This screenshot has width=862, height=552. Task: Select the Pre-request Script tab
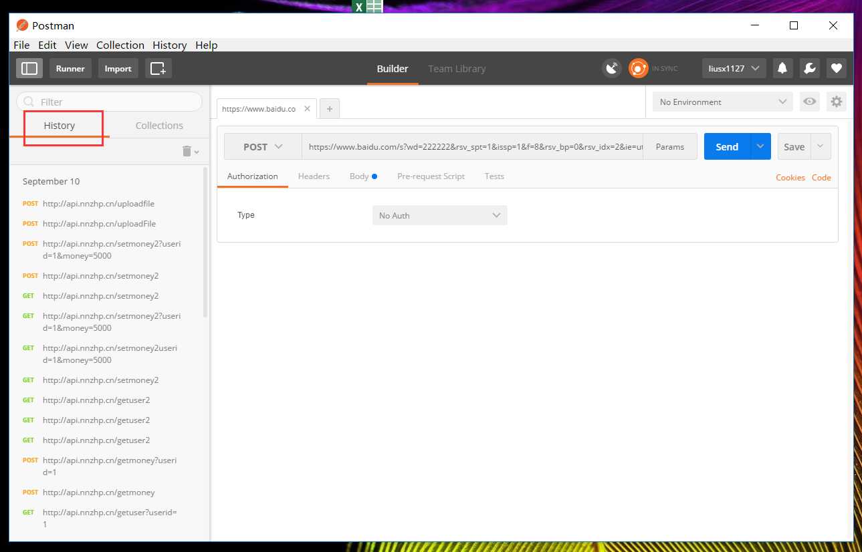click(x=431, y=176)
